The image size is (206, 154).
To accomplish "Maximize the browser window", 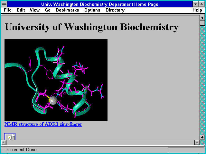I will [202, 4].
